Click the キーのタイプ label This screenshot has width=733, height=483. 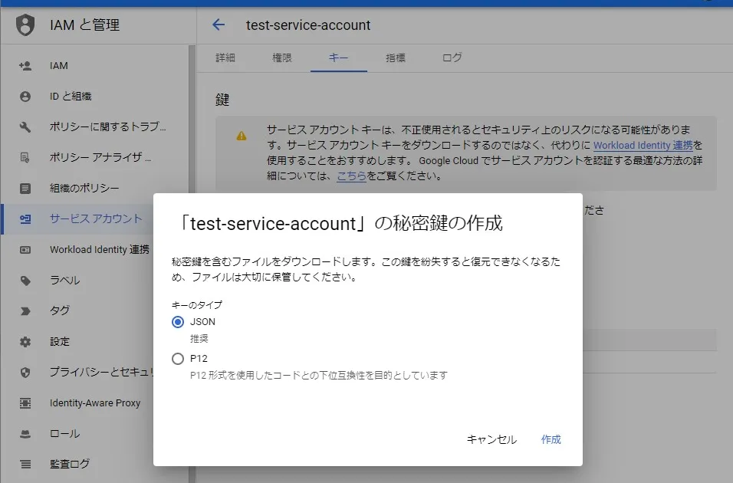(x=197, y=305)
